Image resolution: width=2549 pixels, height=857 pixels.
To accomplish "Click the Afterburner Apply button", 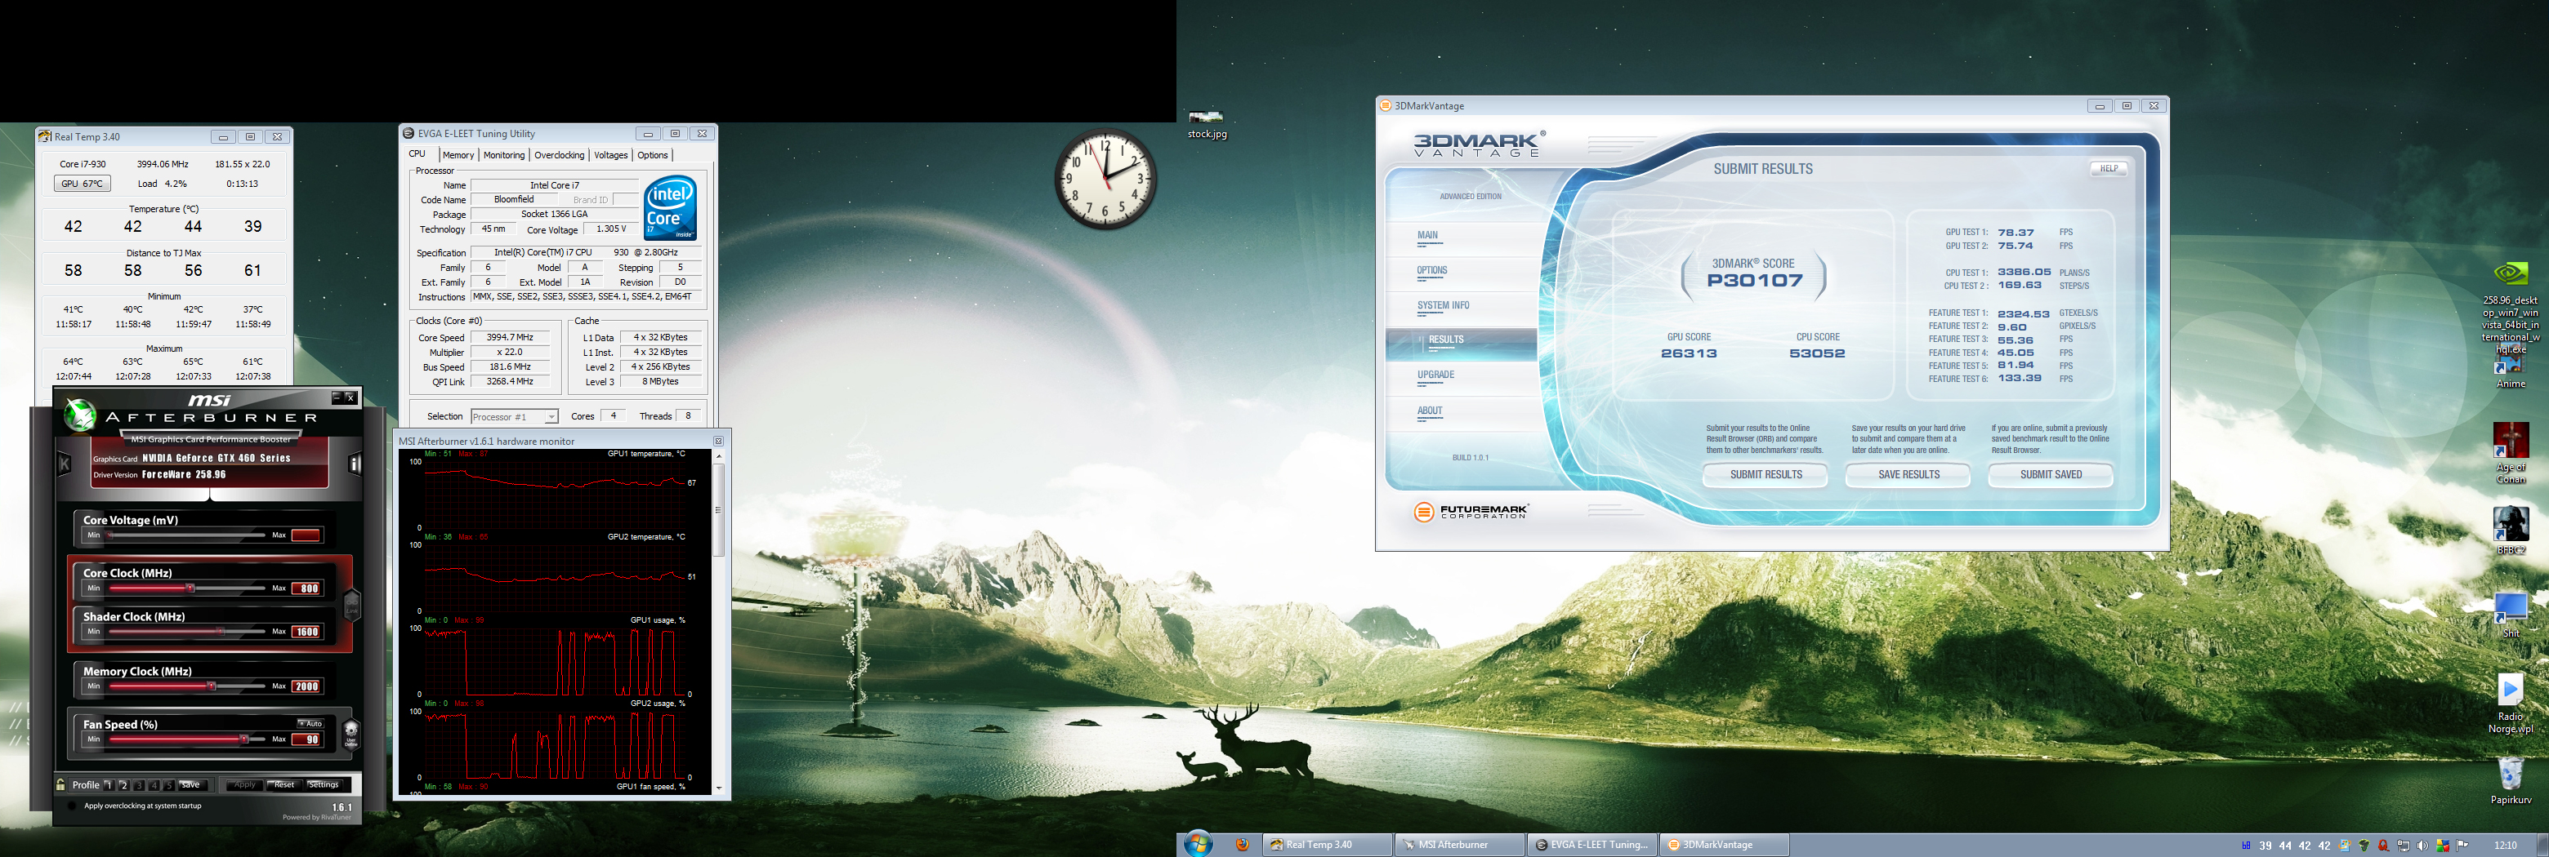I will [x=244, y=785].
